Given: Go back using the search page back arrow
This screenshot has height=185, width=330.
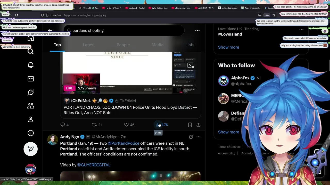Looking at the screenshot, I should 50,30.
